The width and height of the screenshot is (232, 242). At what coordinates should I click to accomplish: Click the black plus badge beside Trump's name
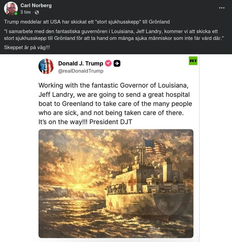click(117, 63)
